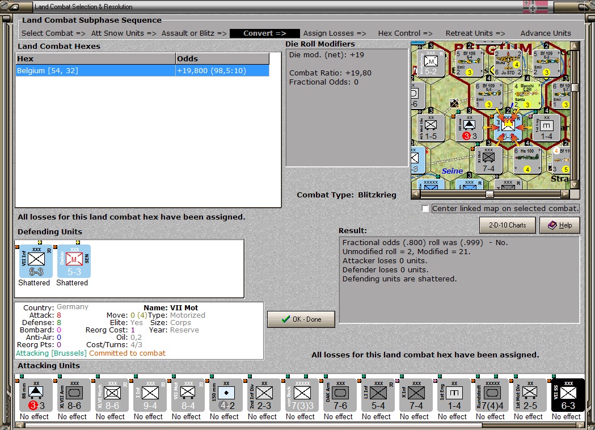Select the 150 mm 4-2 artillery unit

point(226,395)
